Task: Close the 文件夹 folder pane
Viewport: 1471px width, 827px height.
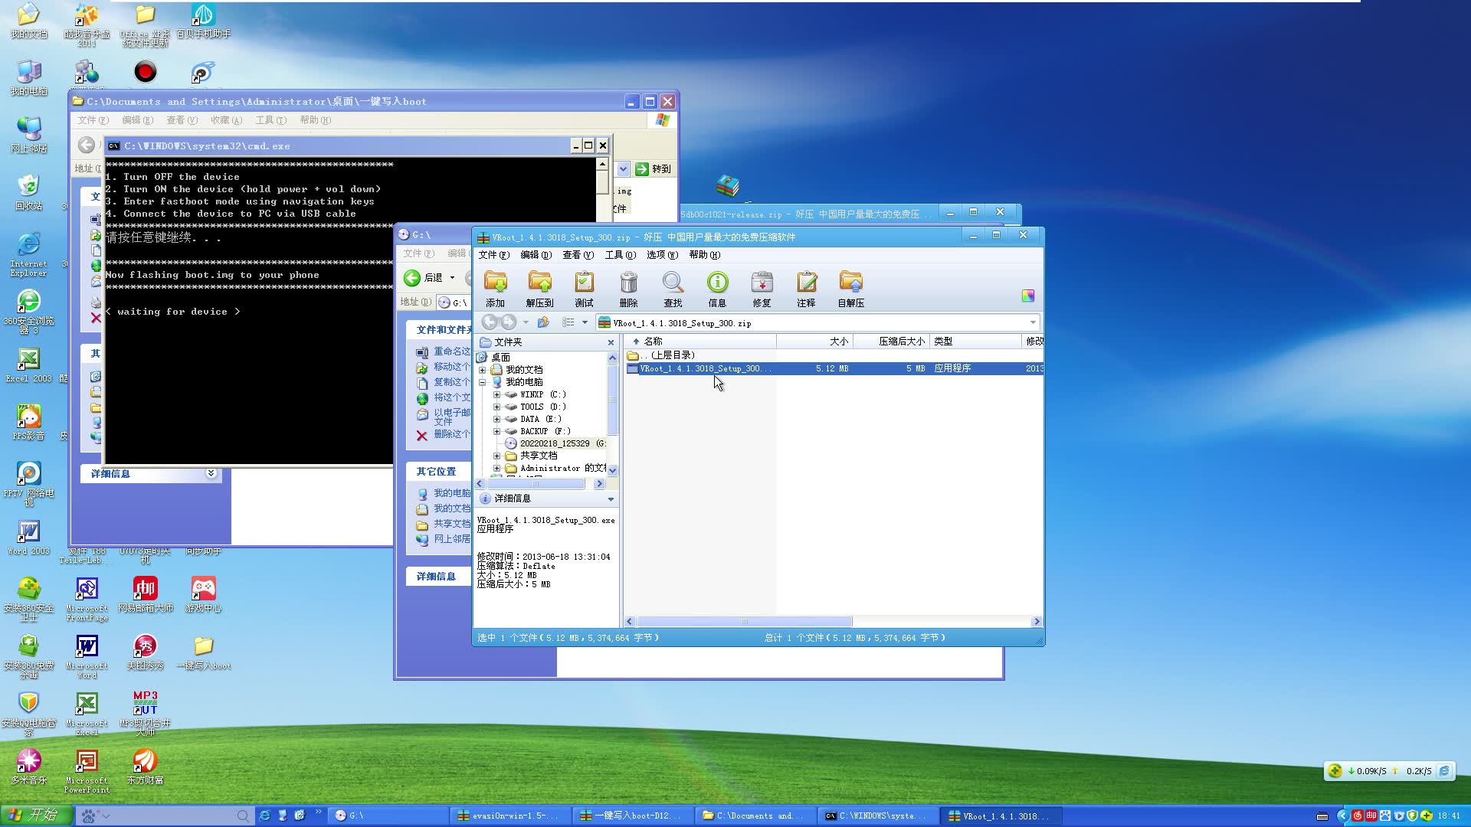Action: point(611,342)
